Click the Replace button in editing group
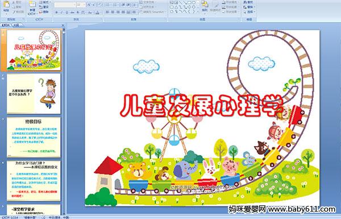The image size is (341, 219). click(x=248, y=7)
